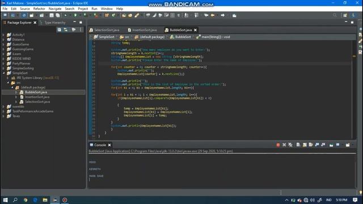Terminate program with red stop button
Viewport: 363px width, 204px height.
coord(278,145)
